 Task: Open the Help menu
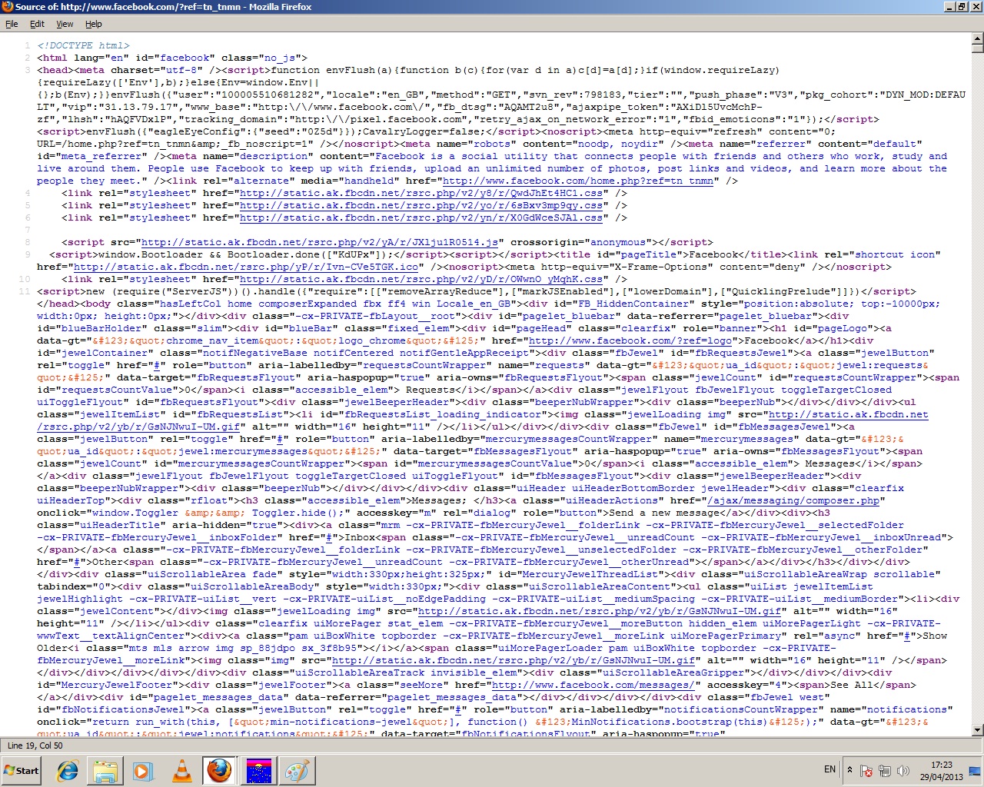click(93, 25)
